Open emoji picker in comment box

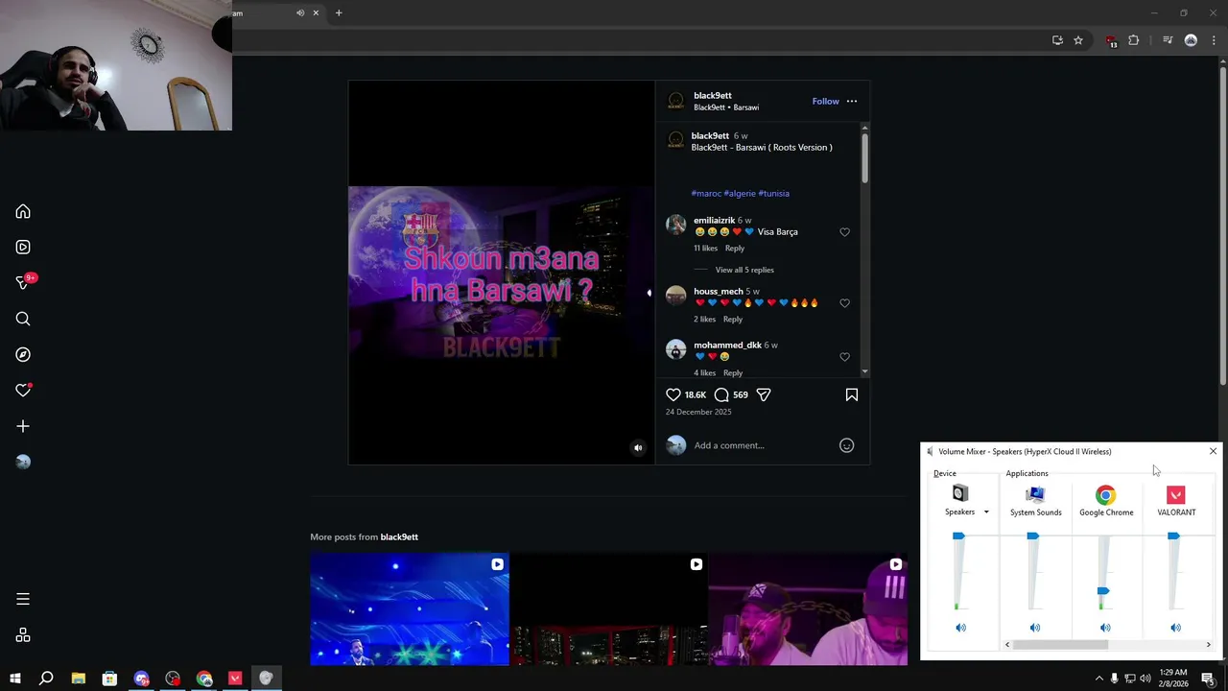[846, 445]
